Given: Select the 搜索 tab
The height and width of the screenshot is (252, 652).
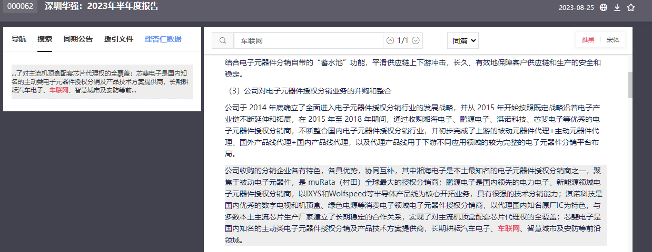Looking at the screenshot, I should point(45,39).
